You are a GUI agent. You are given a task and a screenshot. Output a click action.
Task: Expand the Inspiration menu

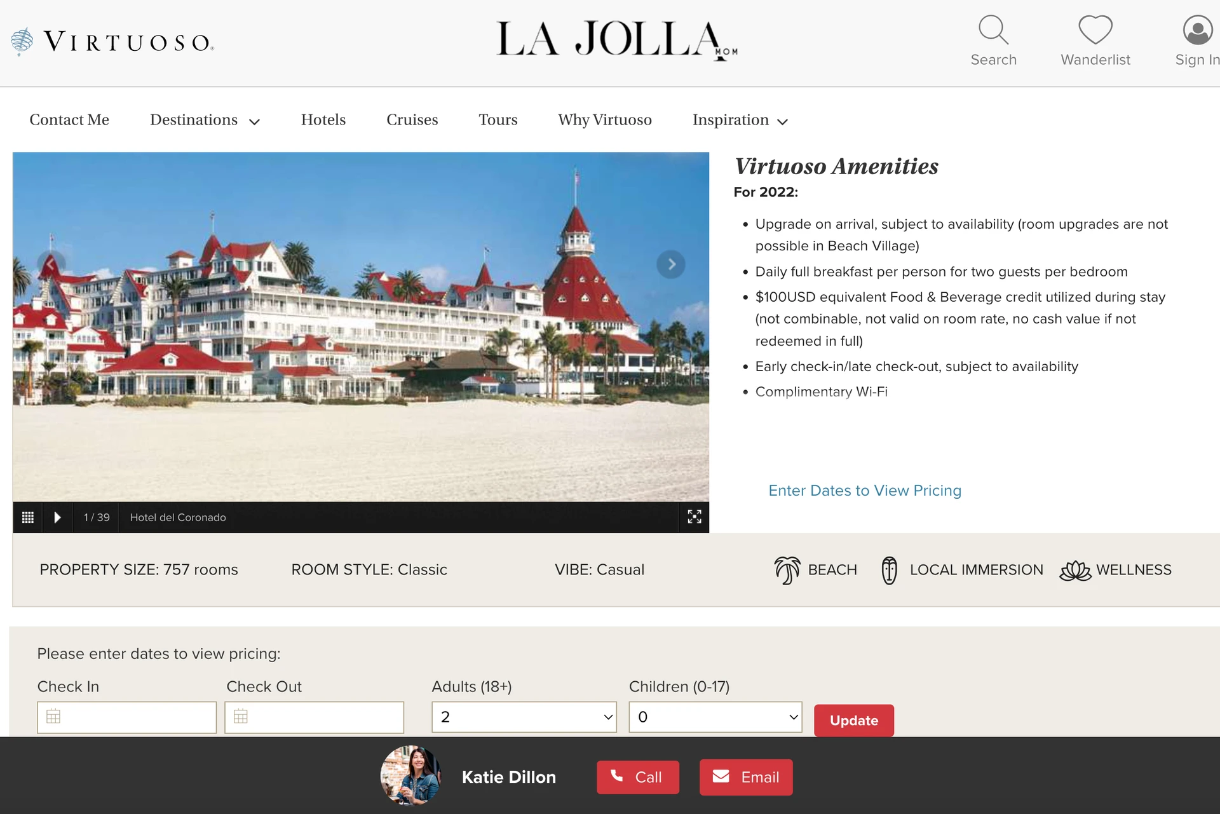tap(738, 120)
